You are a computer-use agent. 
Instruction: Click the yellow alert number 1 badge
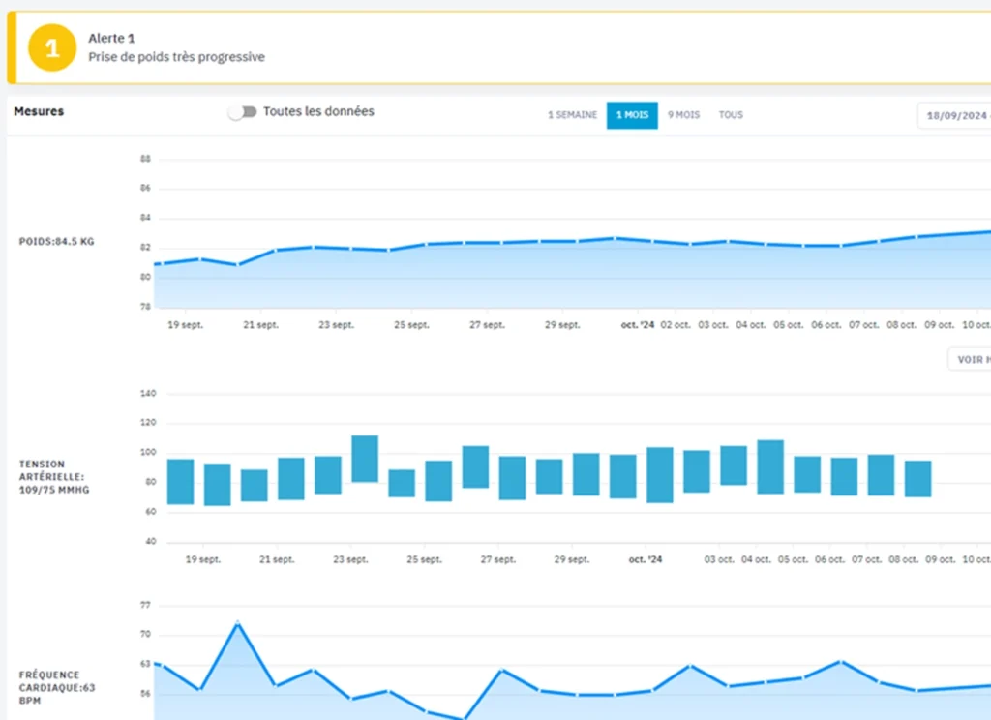tap(51, 48)
